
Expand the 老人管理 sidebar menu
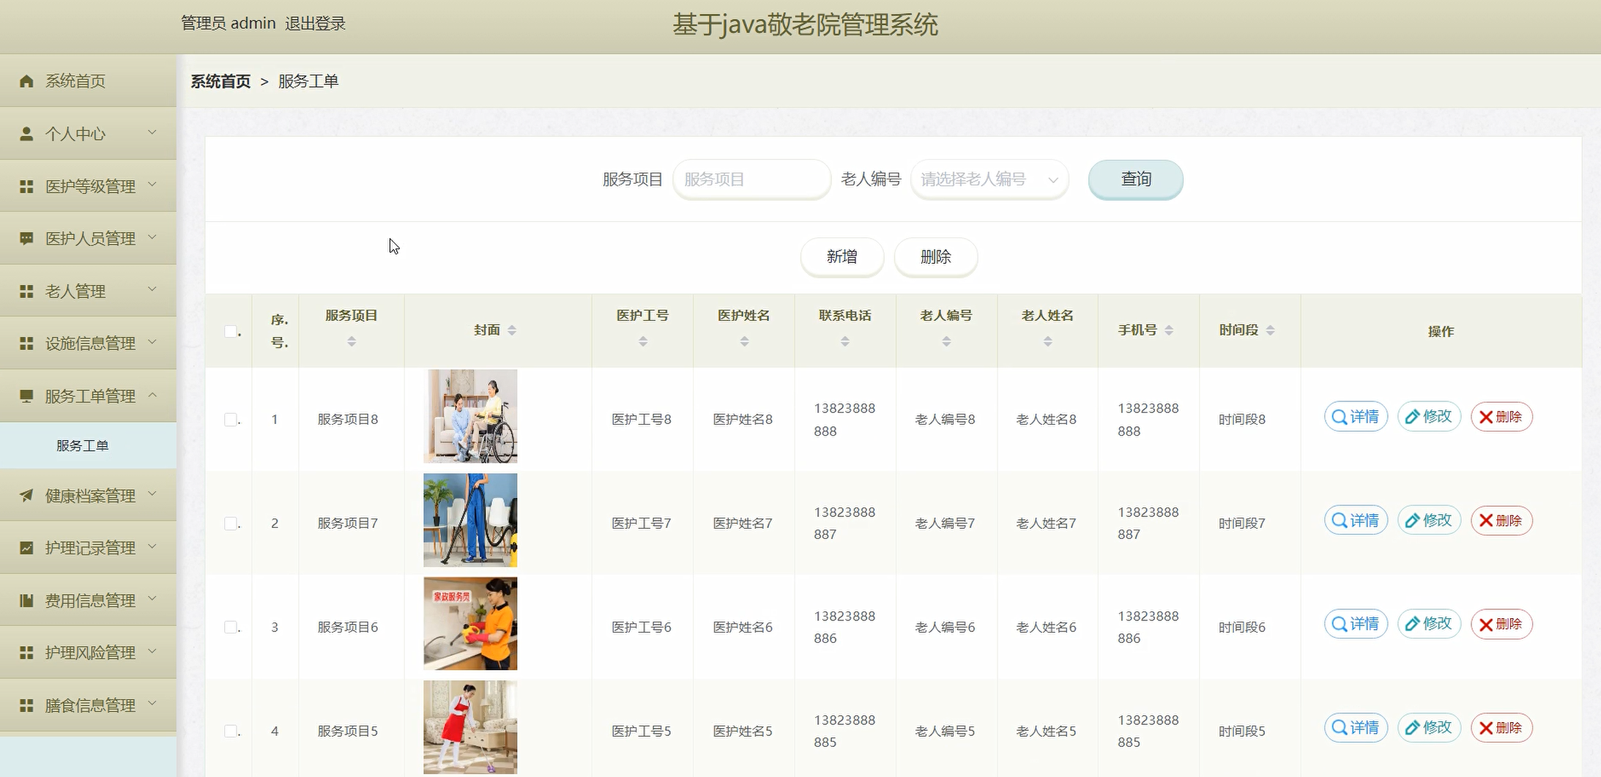(89, 291)
